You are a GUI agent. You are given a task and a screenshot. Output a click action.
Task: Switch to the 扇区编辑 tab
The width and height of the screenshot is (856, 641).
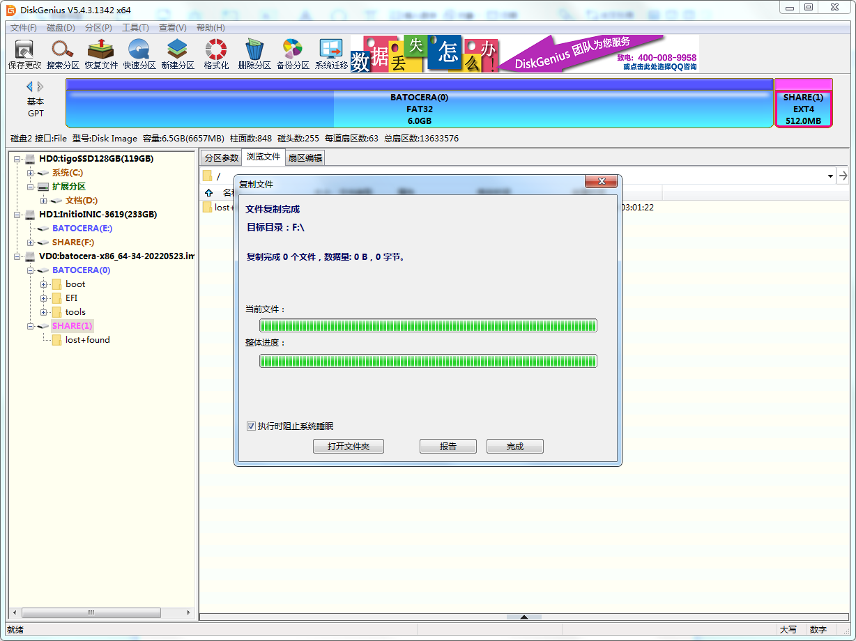(x=305, y=158)
